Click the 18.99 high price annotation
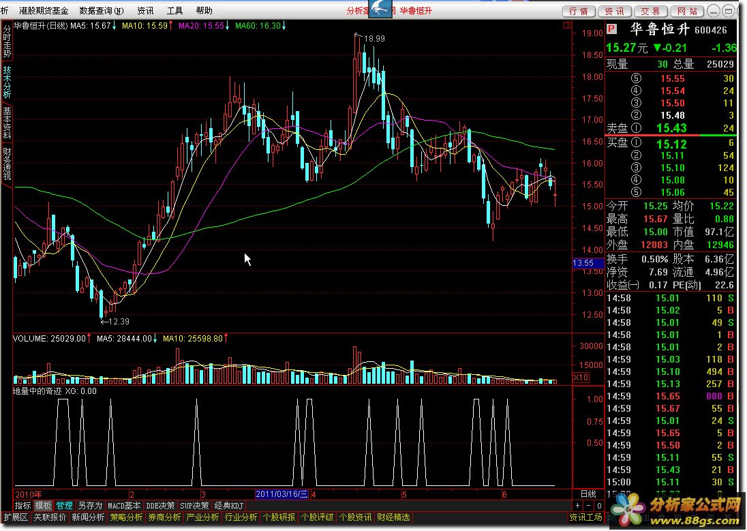This screenshot has height=531, width=747. (374, 39)
